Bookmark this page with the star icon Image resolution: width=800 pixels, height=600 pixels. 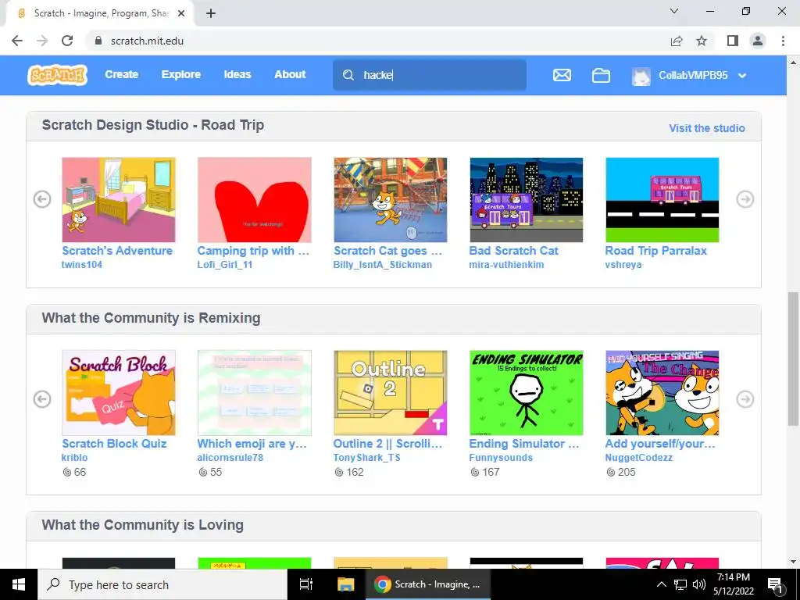click(702, 41)
